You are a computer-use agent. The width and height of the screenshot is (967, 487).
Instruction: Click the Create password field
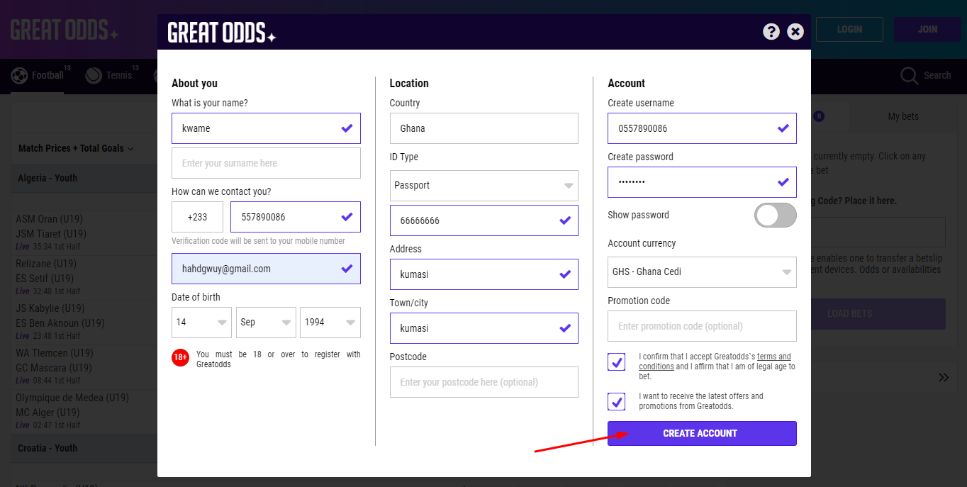click(702, 182)
